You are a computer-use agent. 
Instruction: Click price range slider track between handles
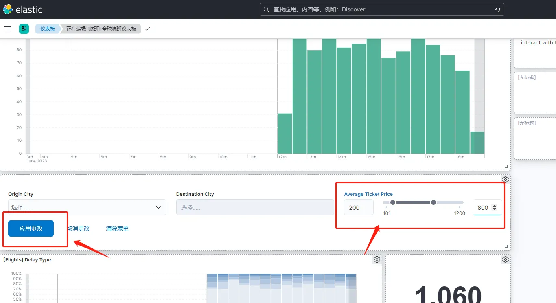click(x=413, y=202)
